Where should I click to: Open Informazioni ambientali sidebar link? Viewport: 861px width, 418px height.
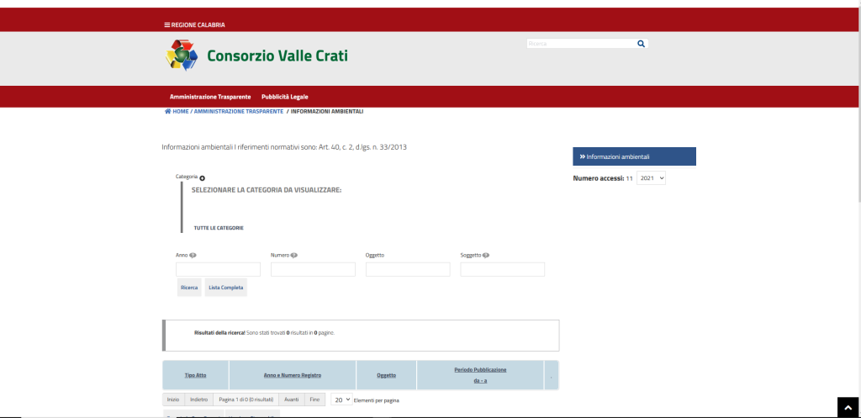(634, 156)
